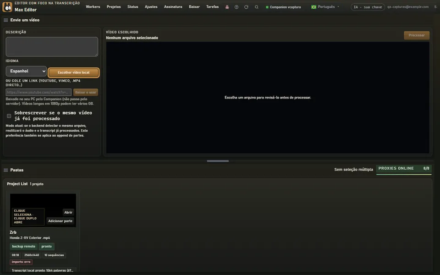Click the 'pronto' status tag

pos(47,247)
